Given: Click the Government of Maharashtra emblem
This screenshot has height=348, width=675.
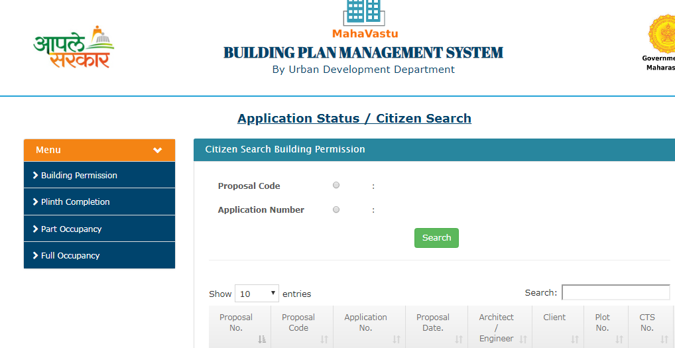Looking at the screenshot, I should 662,33.
